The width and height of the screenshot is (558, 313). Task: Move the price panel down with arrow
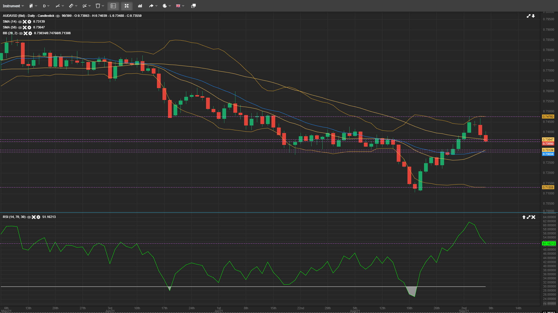pos(533,16)
